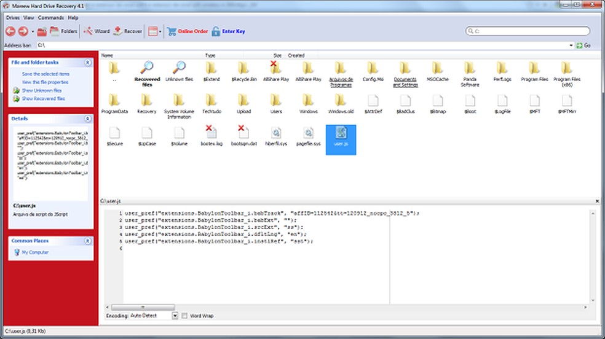Select the Recovery folder

coord(147,104)
